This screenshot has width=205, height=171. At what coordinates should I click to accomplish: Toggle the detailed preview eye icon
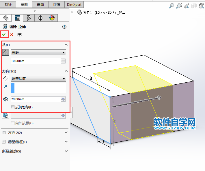pos(19,34)
